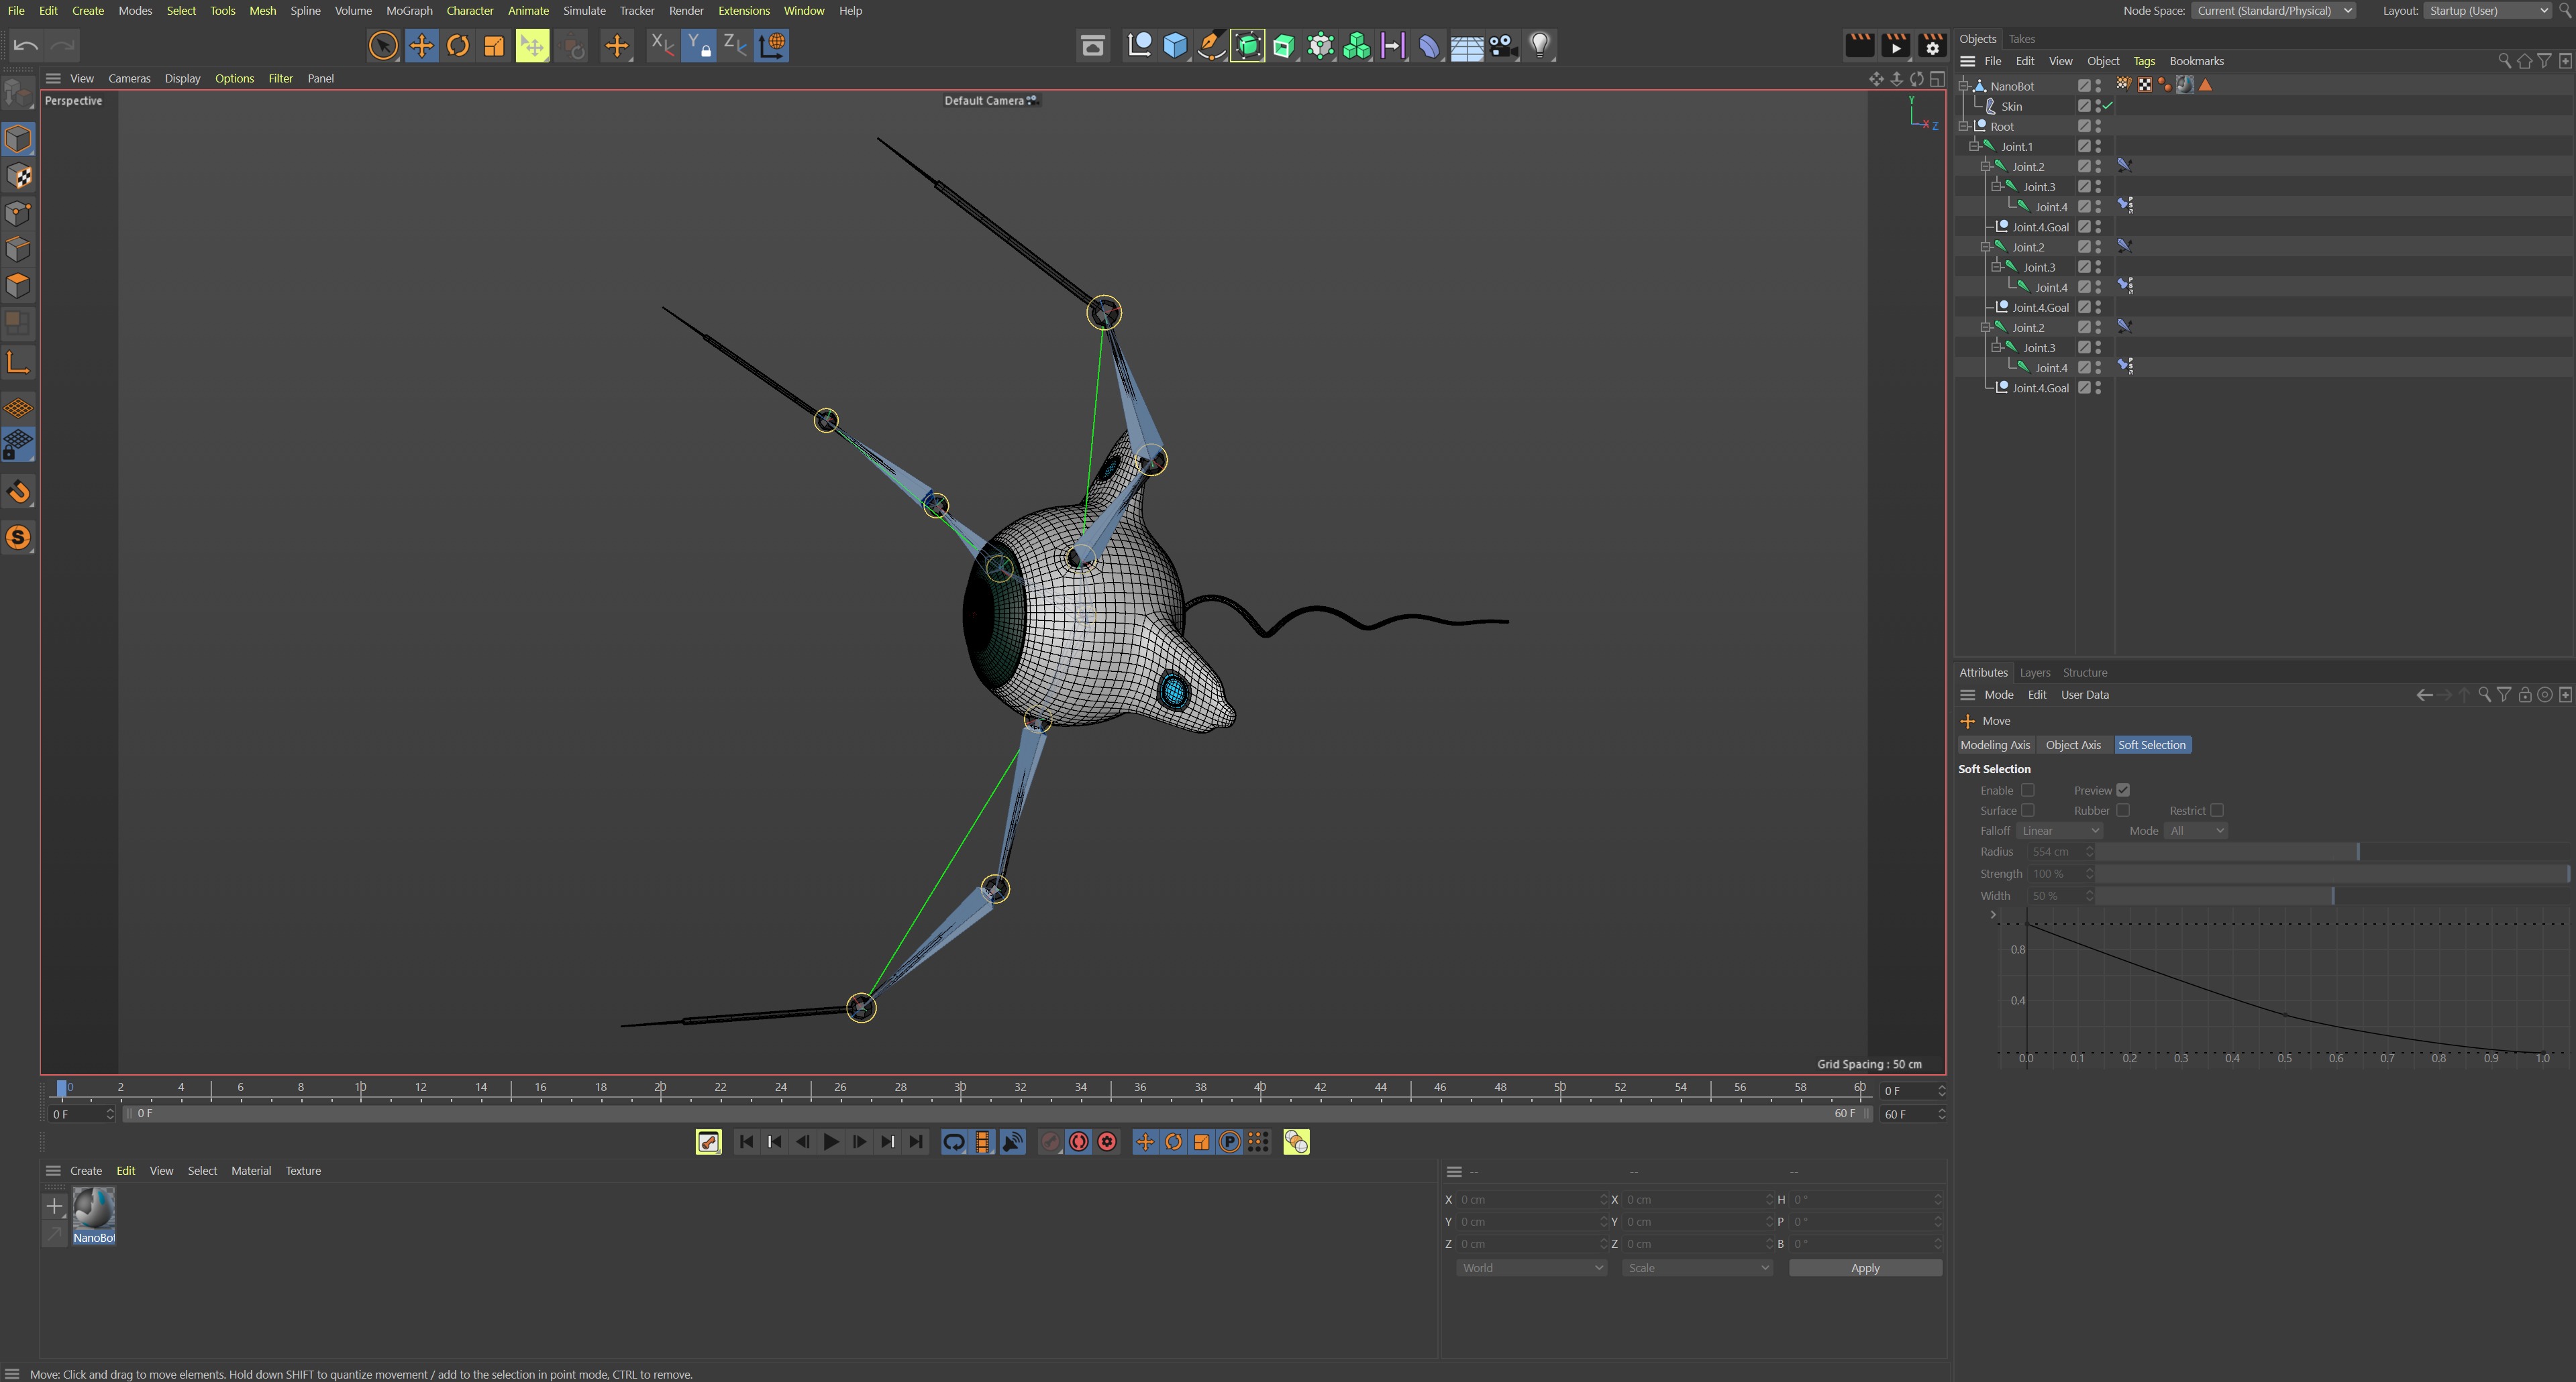The image size is (2576, 1382).
Task: Adjust the Width slider
Action: pyautogui.click(x=2332, y=895)
